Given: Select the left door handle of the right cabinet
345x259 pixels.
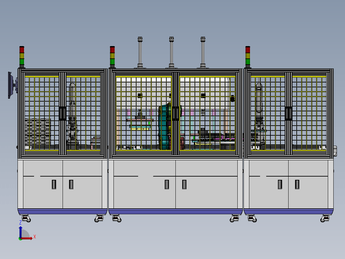Looking at the screenshot, I should (x=280, y=184).
